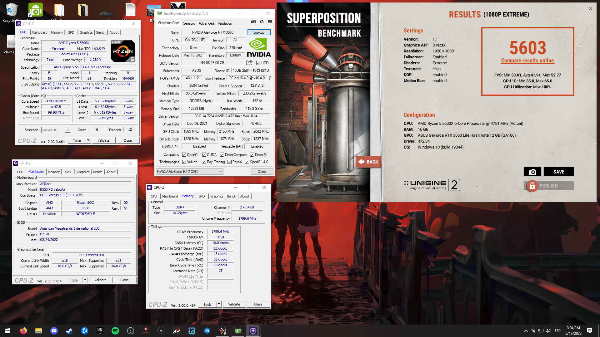Open File Explorer from the taskbar

point(38,331)
